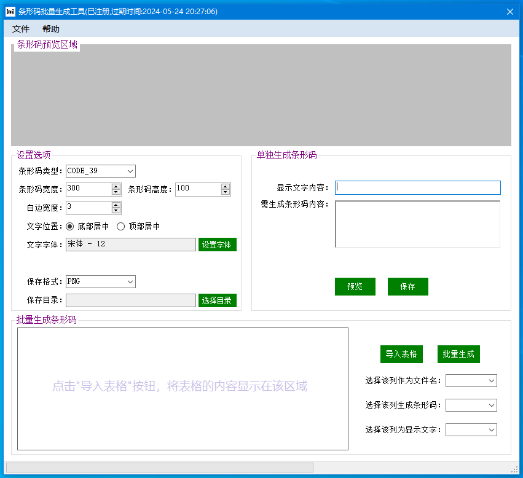Click the barcode preview area
523x478 pixels.
(x=261, y=95)
